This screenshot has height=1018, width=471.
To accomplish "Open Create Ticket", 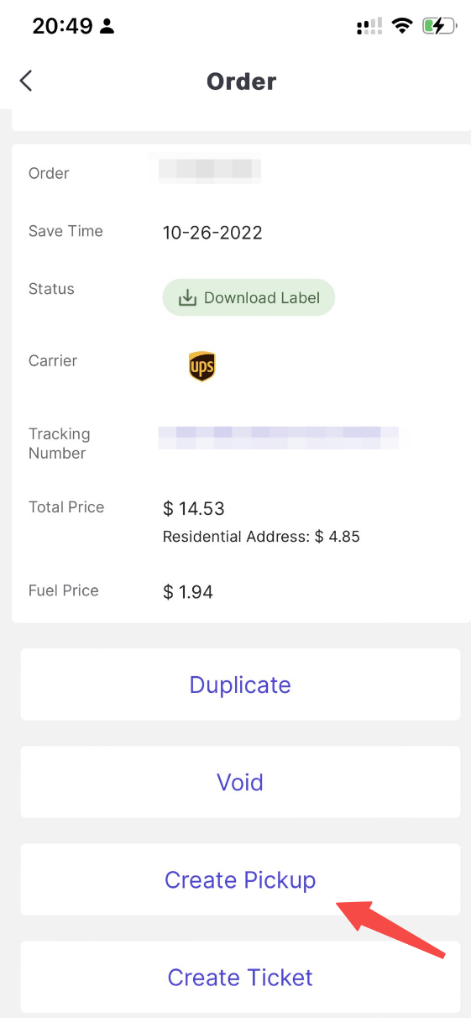I will 240,977.
